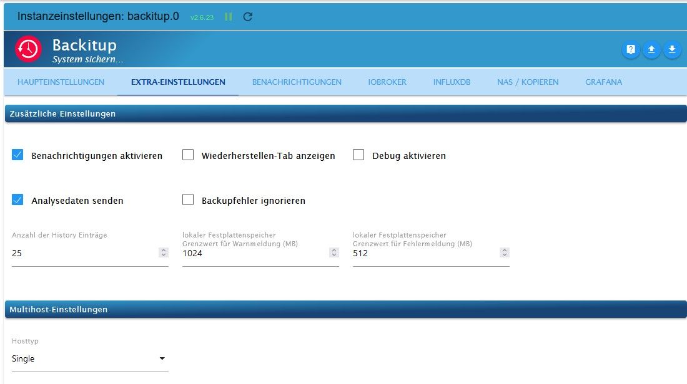Open the InfluxDB tab

[x=452, y=82]
